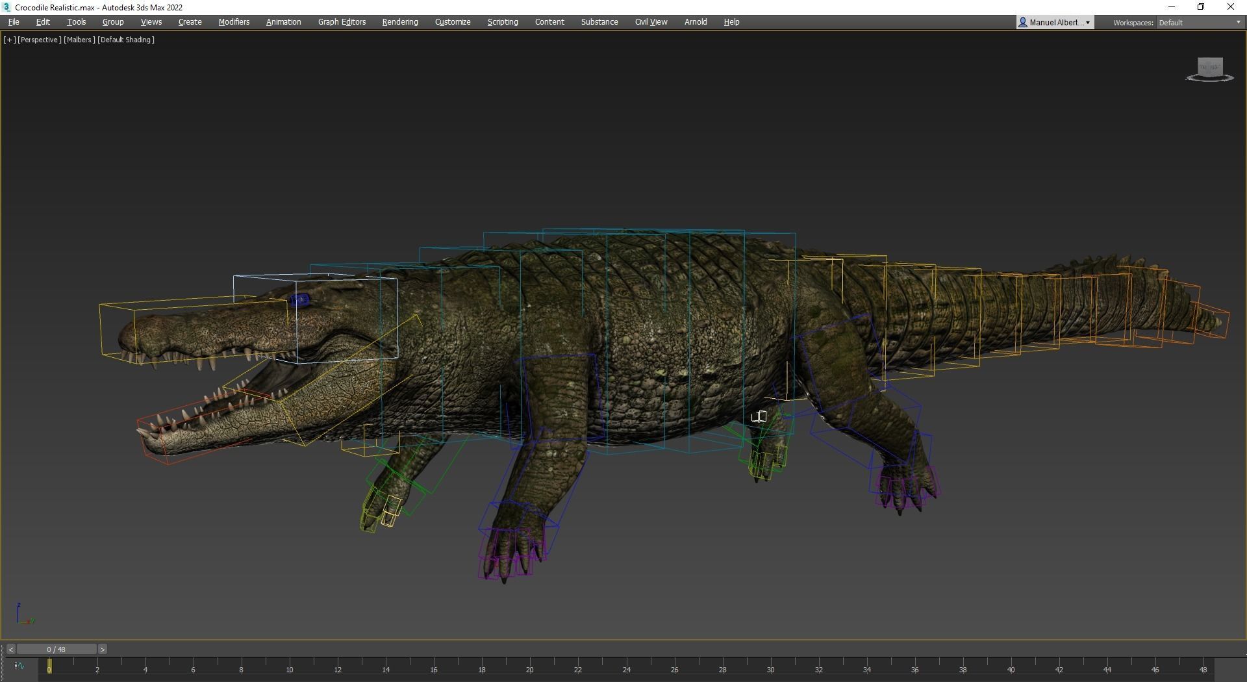Click the Malbers viewport label
This screenshot has width=1247, height=682.
(x=79, y=40)
